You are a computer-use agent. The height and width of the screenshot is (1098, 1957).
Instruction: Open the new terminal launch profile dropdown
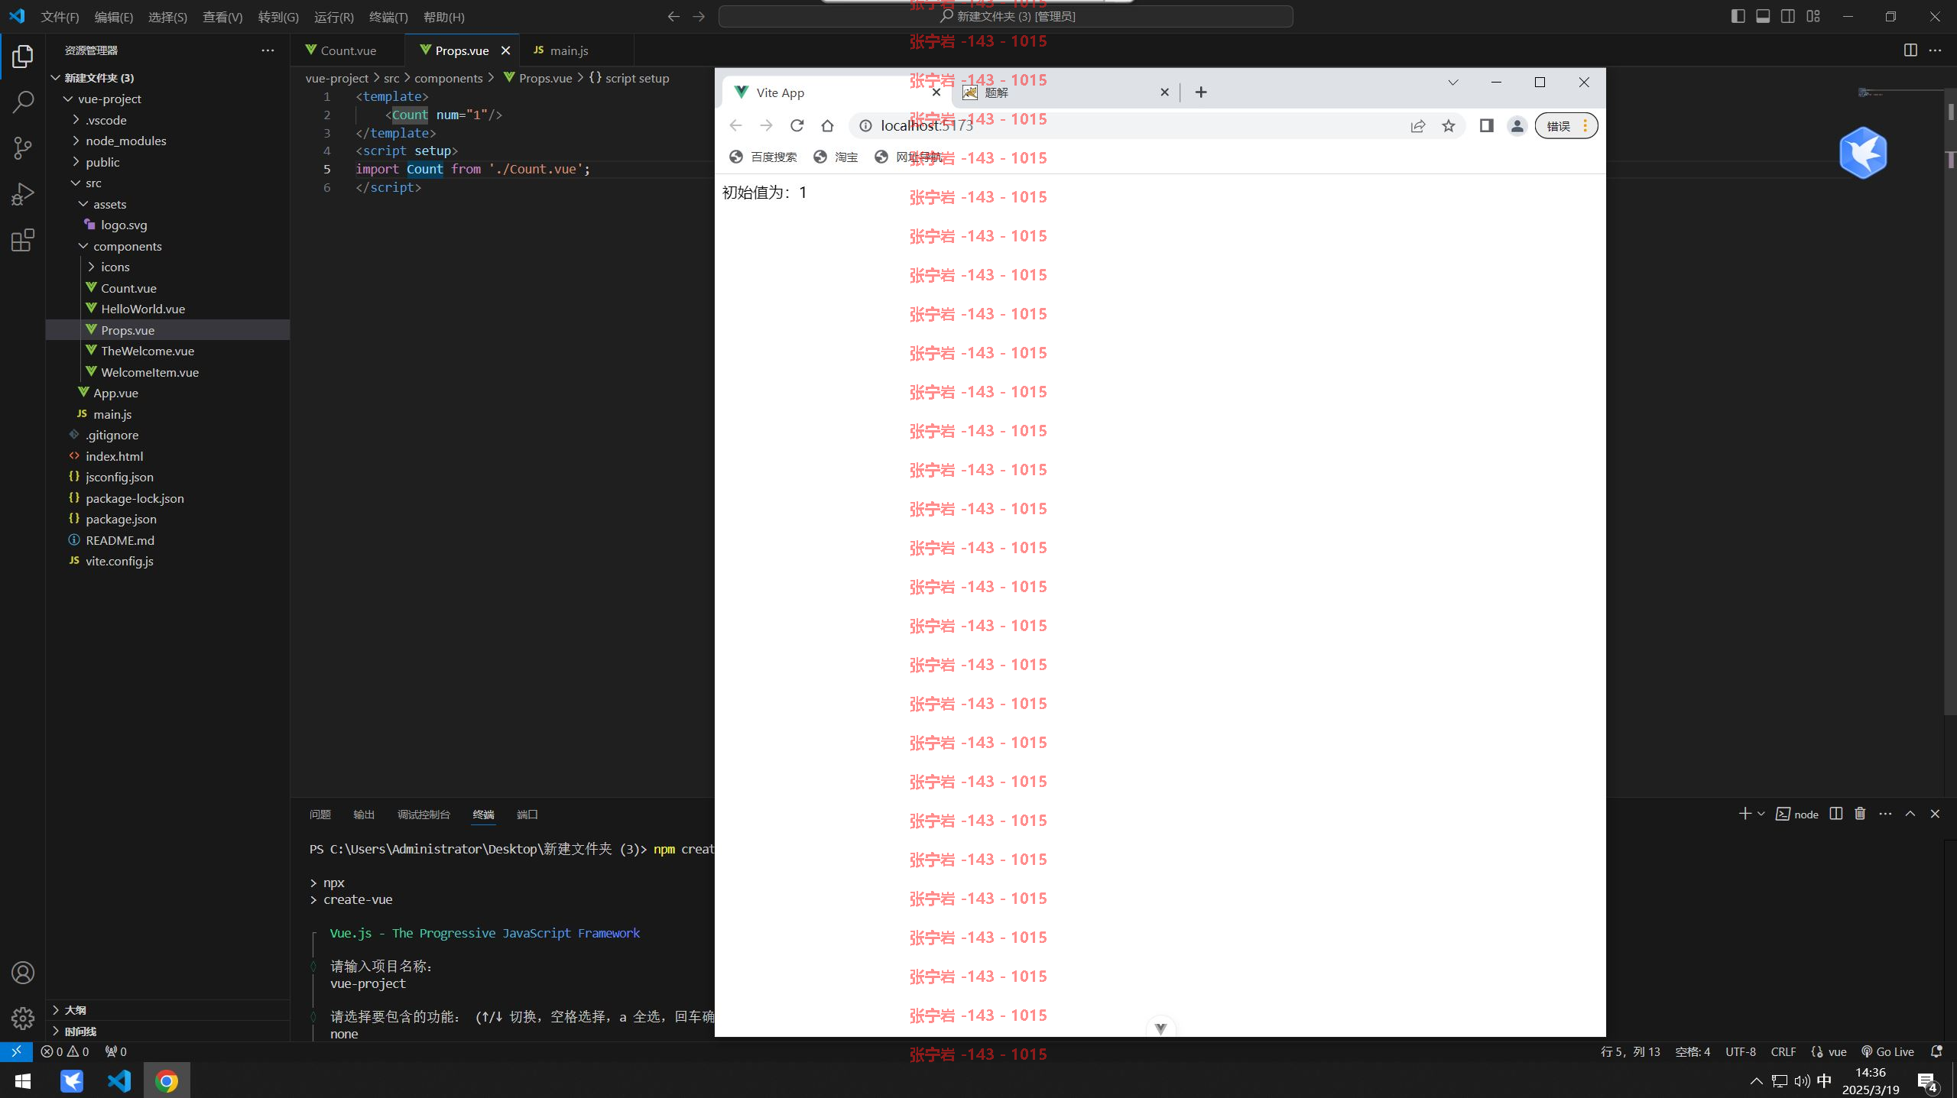point(1761,814)
